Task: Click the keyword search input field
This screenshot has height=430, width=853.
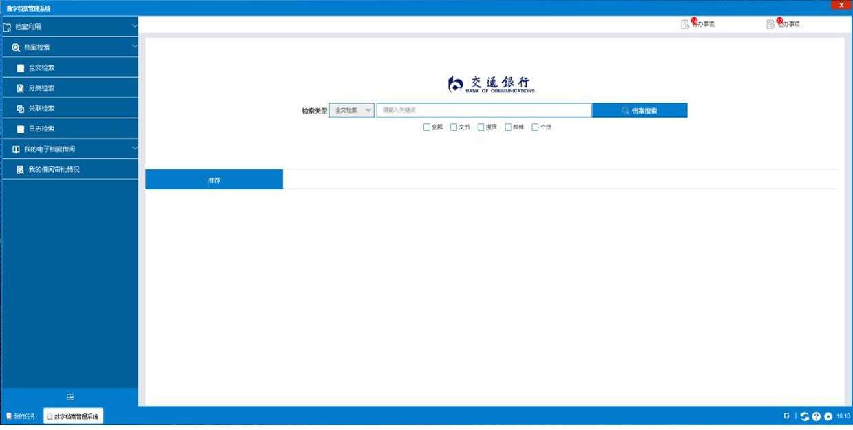Action: 483,110
